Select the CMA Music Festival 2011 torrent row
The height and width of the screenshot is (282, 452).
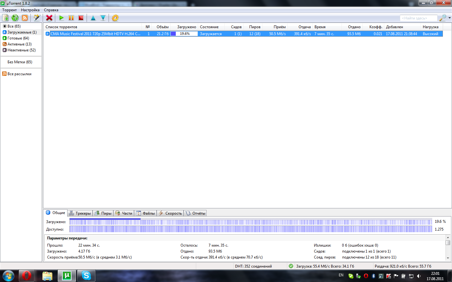pos(244,34)
